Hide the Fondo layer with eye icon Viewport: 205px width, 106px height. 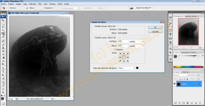(175, 84)
